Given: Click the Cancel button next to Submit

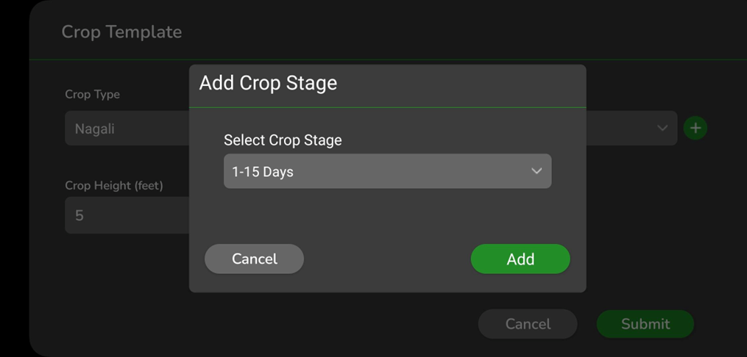Looking at the screenshot, I should click(x=528, y=324).
